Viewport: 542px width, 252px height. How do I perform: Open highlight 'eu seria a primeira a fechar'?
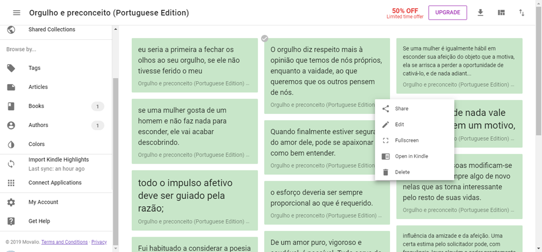[195, 65]
